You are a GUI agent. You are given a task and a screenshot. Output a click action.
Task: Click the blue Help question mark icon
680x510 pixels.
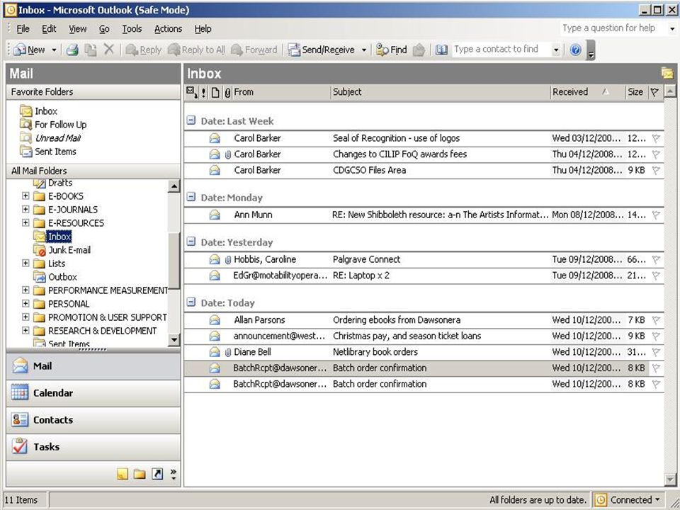point(575,50)
